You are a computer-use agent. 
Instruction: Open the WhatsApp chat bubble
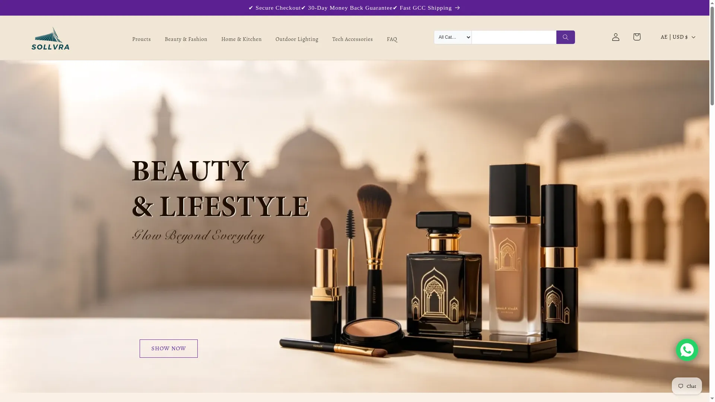[x=687, y=350]
